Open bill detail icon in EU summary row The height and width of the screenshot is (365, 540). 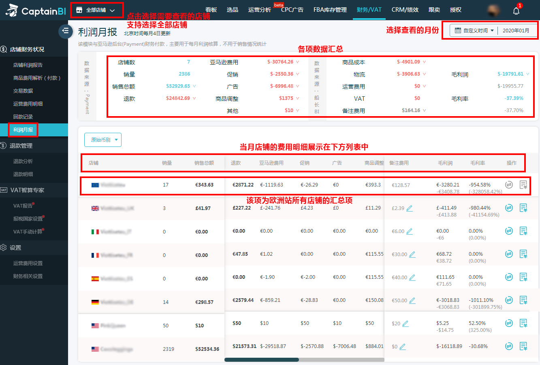[x=523, y=185]
